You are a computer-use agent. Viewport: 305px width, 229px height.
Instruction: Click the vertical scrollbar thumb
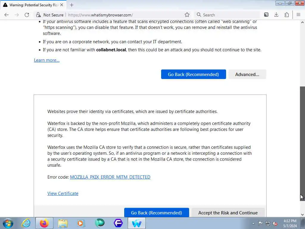coord(302,143)
